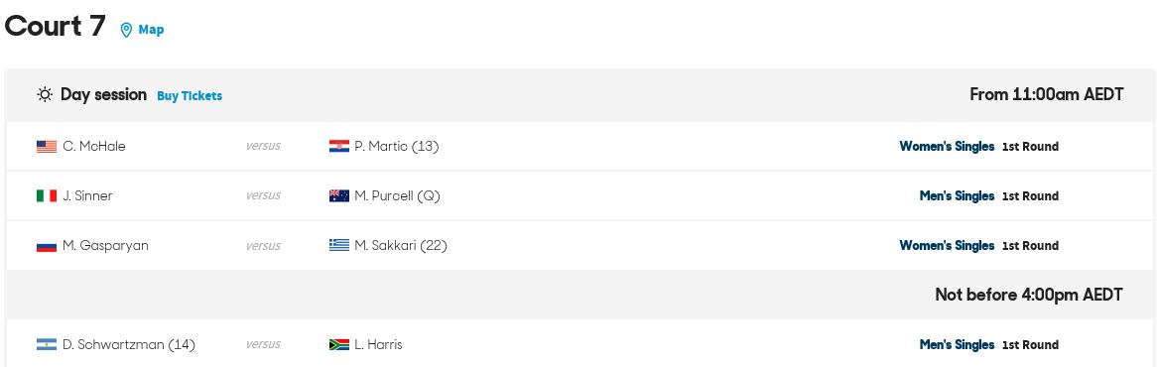
Task: Click the map pin icon beside Court 7
Action: [126, 30]
